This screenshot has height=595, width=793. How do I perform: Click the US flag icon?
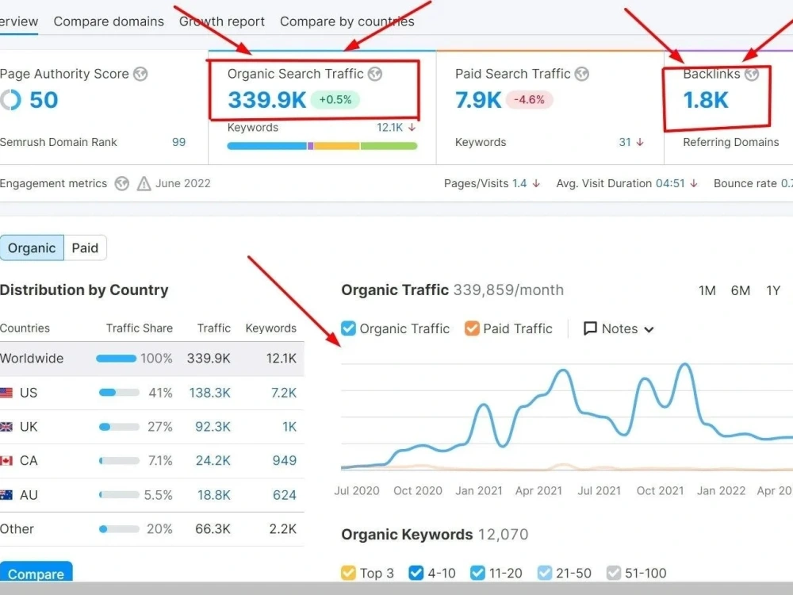coord(6,393)
